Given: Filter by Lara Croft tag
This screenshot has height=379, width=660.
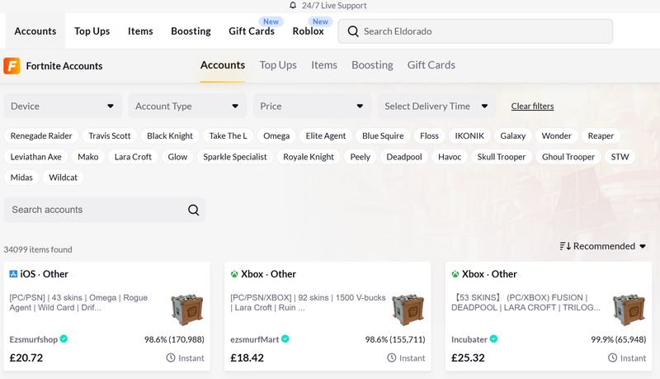Looking at the screenshot, I should pyautogui.click(x=133, y=157).
